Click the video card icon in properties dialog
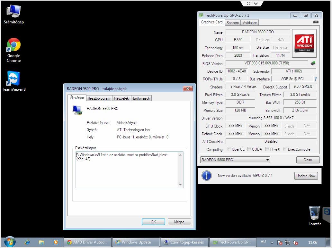 [77, 110]
